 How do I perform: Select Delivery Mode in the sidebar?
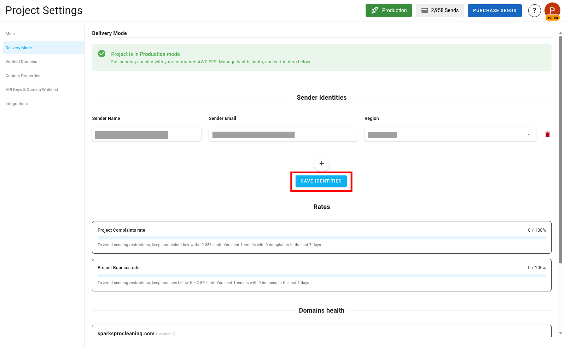(x=43, y=48)
